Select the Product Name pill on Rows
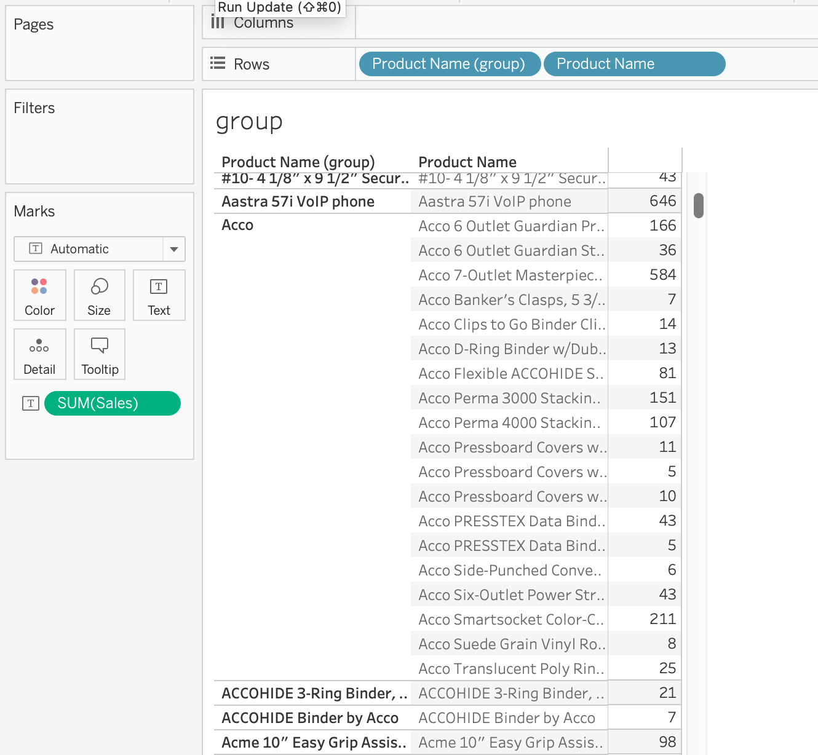This screenshot has width=818, height=755. click(635, 64)
